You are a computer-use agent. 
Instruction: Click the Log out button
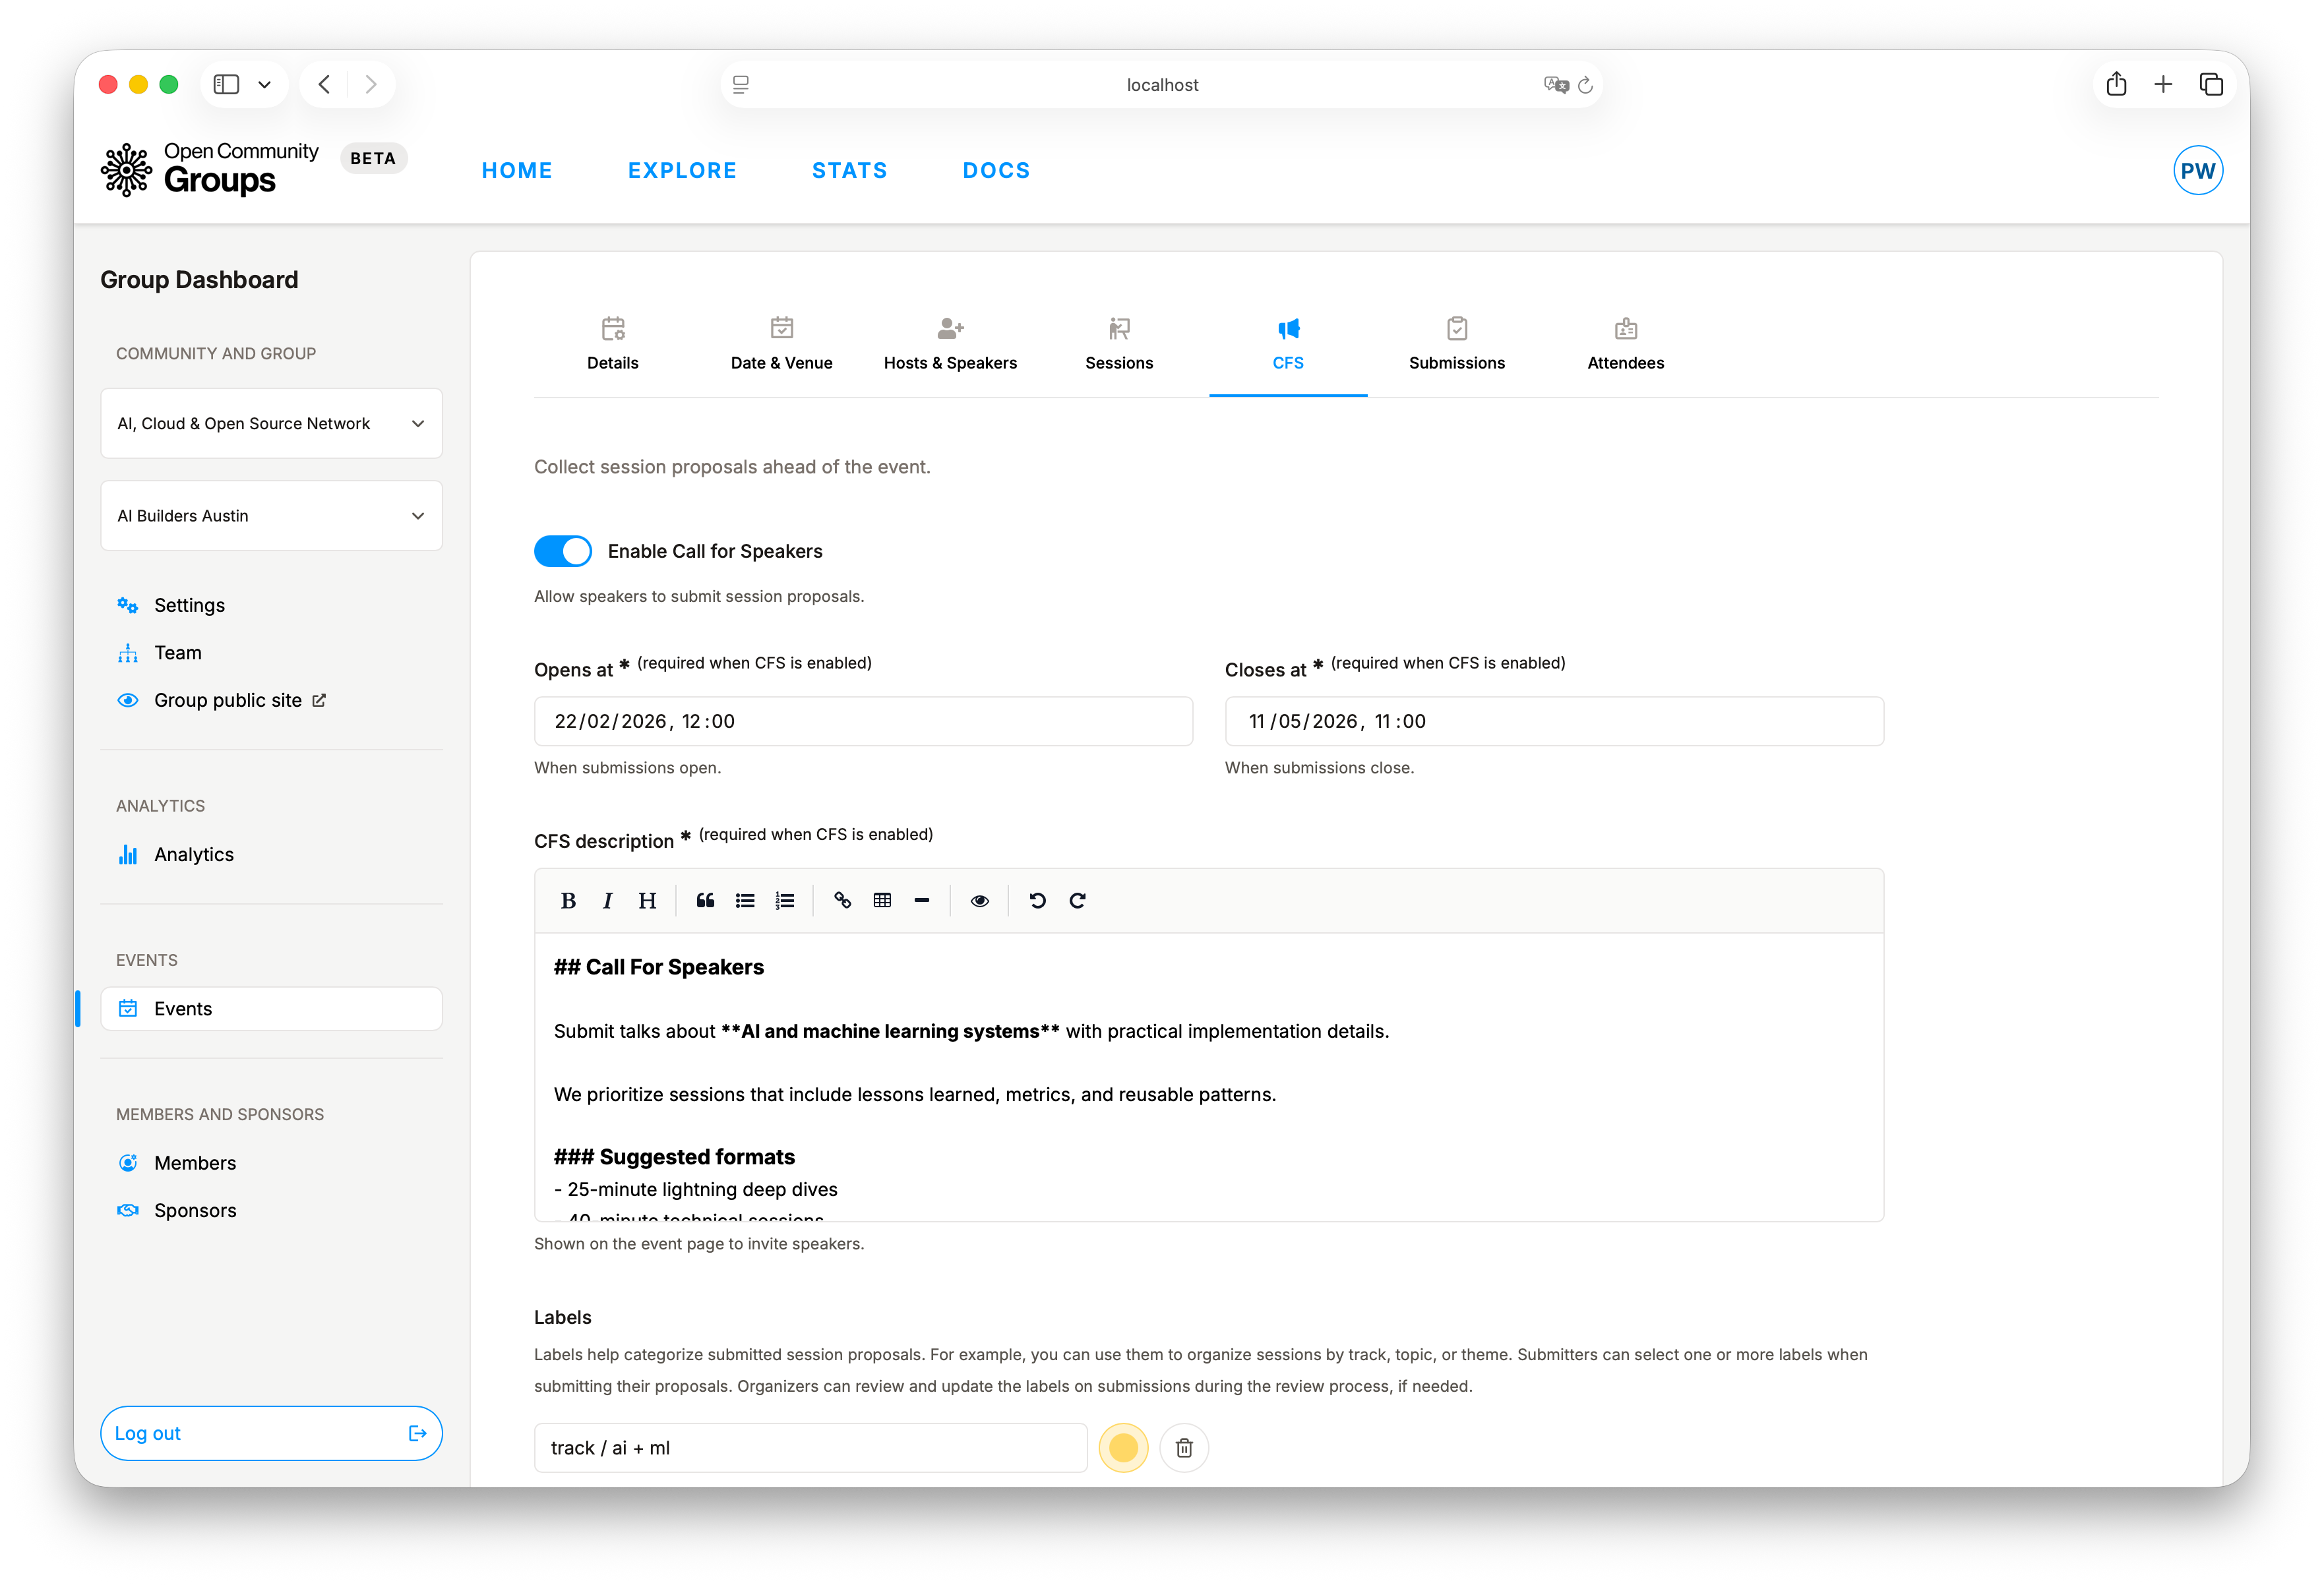[x=271, y=1434]
